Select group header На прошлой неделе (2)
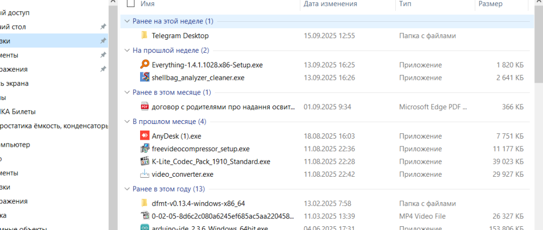The image size is (543, 230). click(171, 51)
